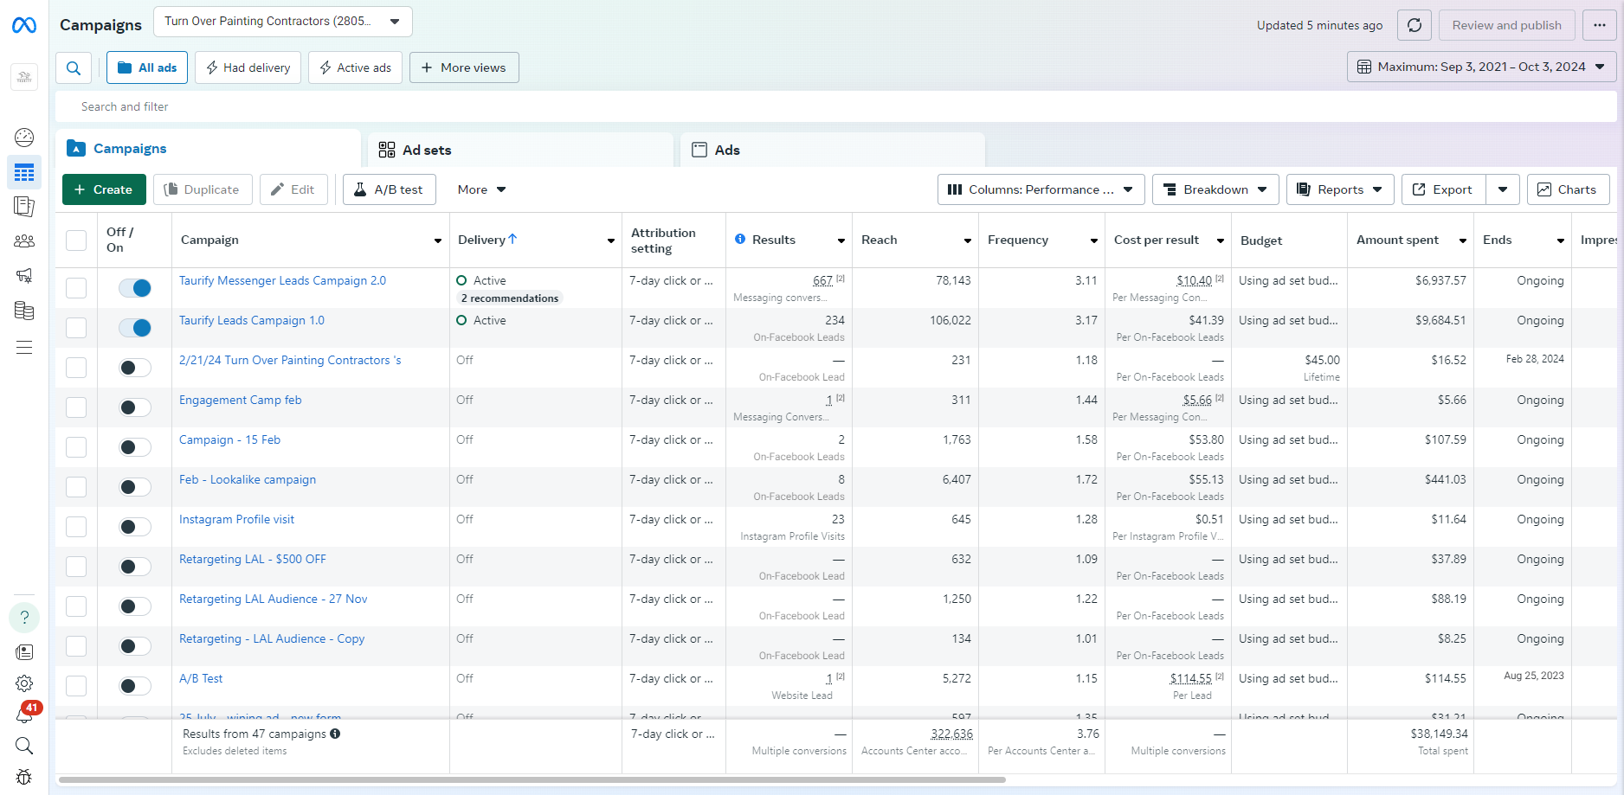This screenshot has width=1624, height=795.
Task: Open the Campaigns table icon in sidebar
Action: (x=24, y=172)
